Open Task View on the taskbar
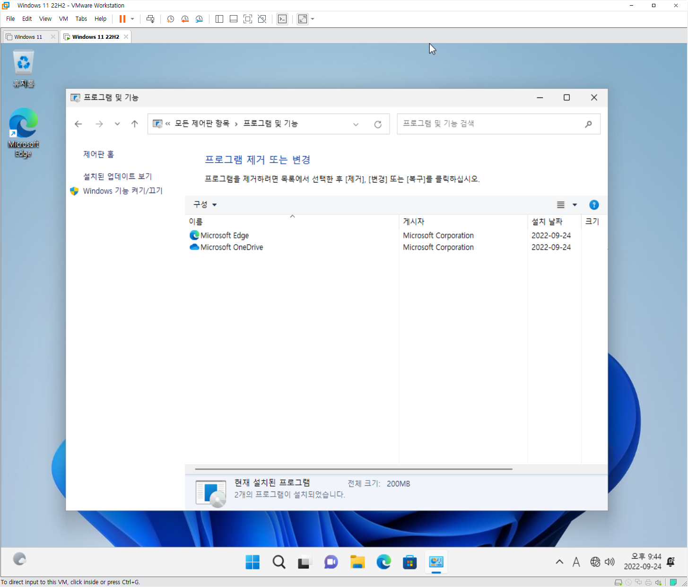The image size is (688, 587). tap(304, 562)
